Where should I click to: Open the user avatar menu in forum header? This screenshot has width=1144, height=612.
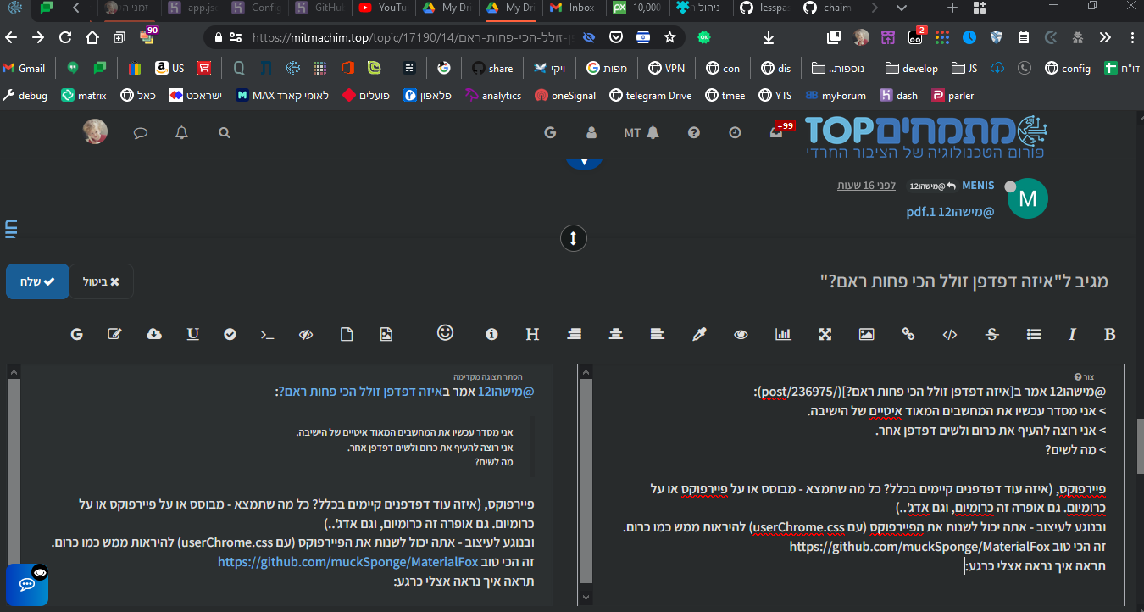click(95, 131)
